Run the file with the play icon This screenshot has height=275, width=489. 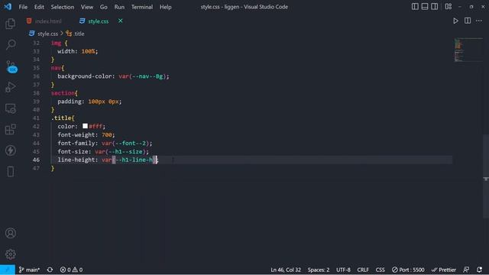click(x=455, y=21)
